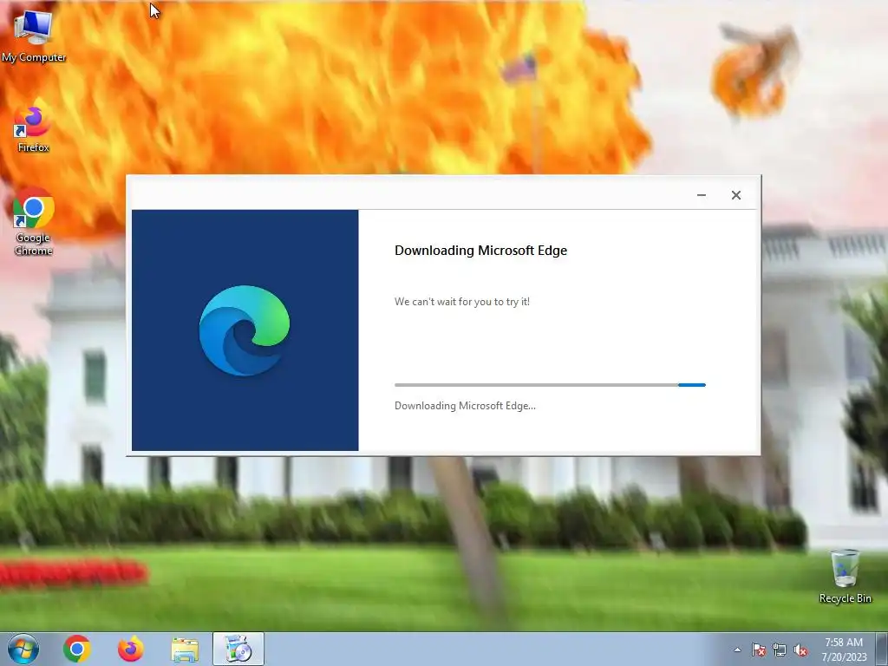This screenshot has height=666, width=888.
Task: Open Windows Explorer from the taskbar
Action: click(x=185, y=650)
